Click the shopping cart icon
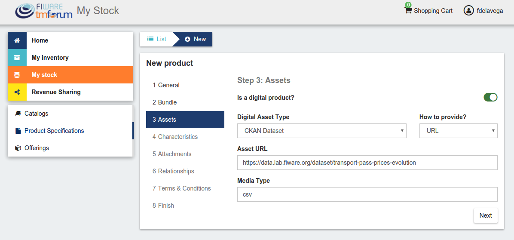 [408, 10]
